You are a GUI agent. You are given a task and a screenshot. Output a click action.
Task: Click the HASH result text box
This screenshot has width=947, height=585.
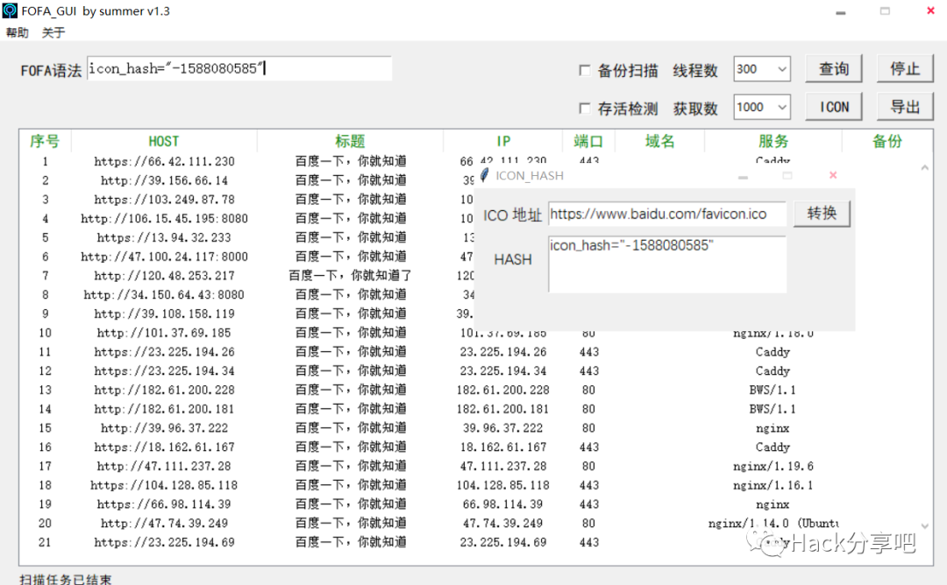point(666,264)
